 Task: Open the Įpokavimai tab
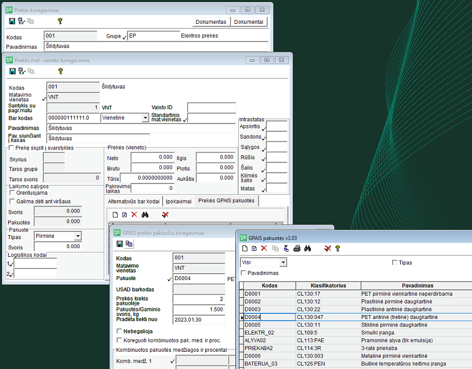tap(179, 201)
